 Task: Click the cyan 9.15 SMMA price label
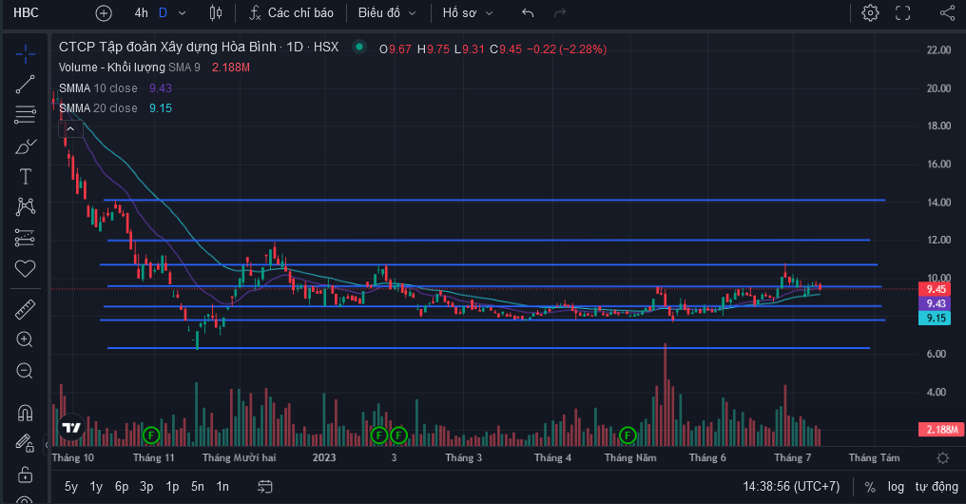click(936, 319)
